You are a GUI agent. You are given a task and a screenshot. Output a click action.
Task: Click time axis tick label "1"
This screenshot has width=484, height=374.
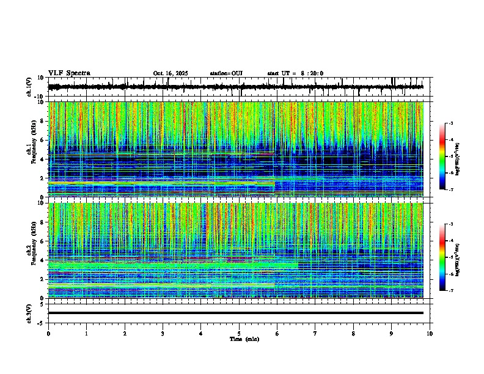(86, 334)
